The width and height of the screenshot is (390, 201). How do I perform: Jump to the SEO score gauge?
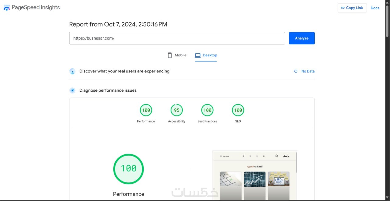(x=238, y=110)
